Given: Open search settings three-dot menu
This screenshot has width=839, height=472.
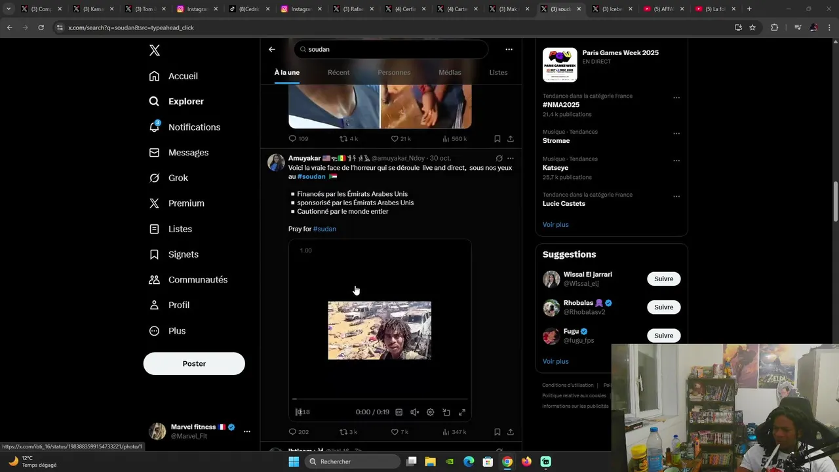Looking at the screenshot, I should click(x=509, y=49).
